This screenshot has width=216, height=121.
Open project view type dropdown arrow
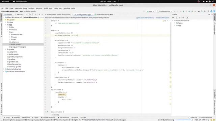point(27,14)
